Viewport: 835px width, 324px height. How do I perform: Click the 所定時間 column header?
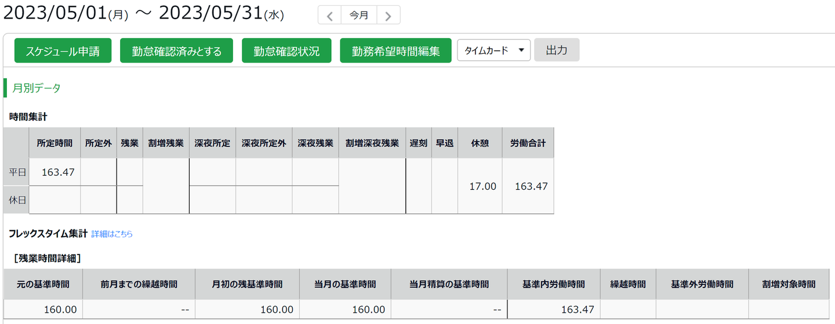[55, 143]
